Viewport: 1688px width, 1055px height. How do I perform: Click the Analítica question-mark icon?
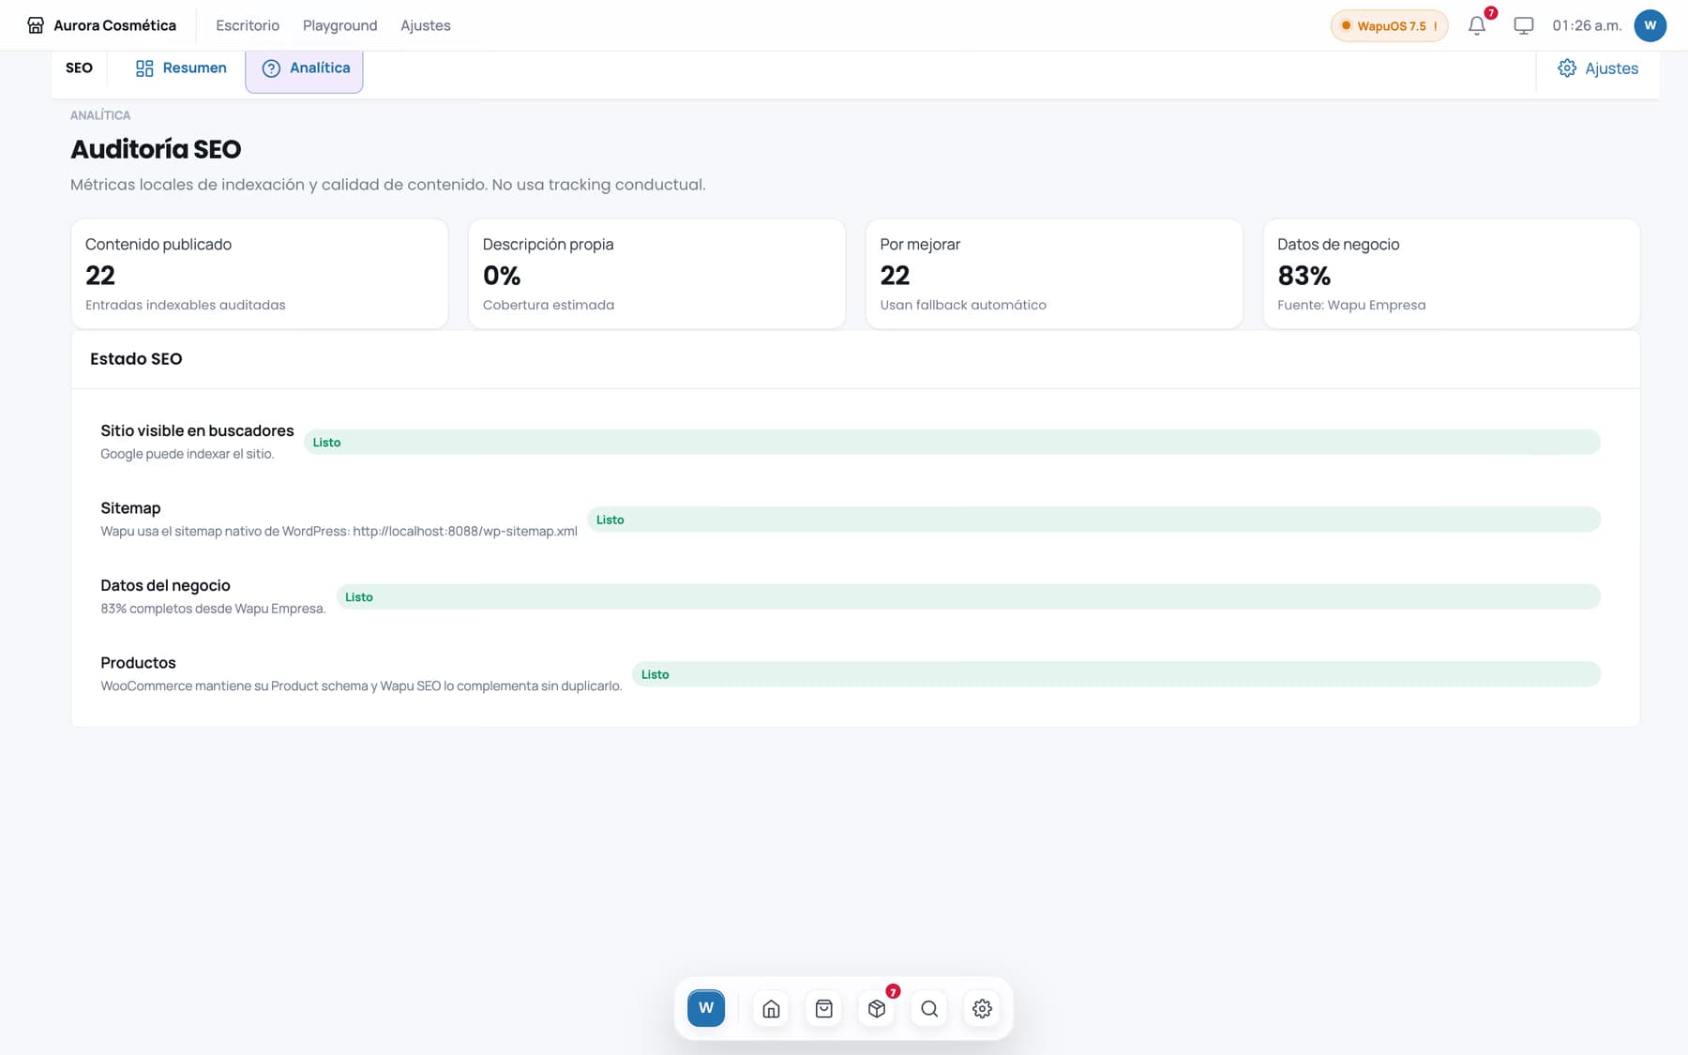271,68
